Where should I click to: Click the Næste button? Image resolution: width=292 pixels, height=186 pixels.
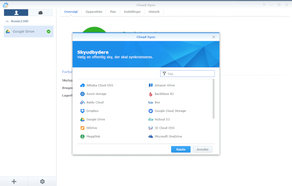tap(181, 150)
